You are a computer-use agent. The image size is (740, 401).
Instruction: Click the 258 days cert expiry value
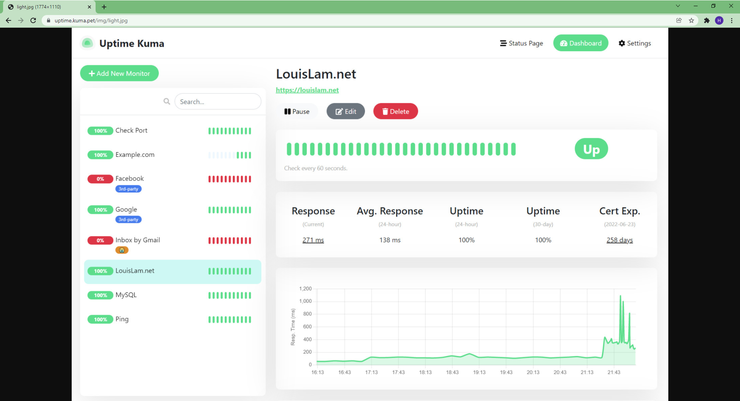pyautogui.click(x=620, y=240)
